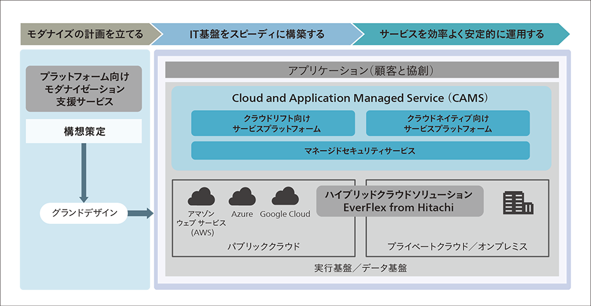Select the サービスを効率よく安定的に運用する phase header
Screen dimensions: 591x306
coord(462,34)
